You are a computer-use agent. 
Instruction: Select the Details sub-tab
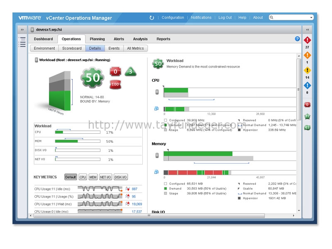95,48
